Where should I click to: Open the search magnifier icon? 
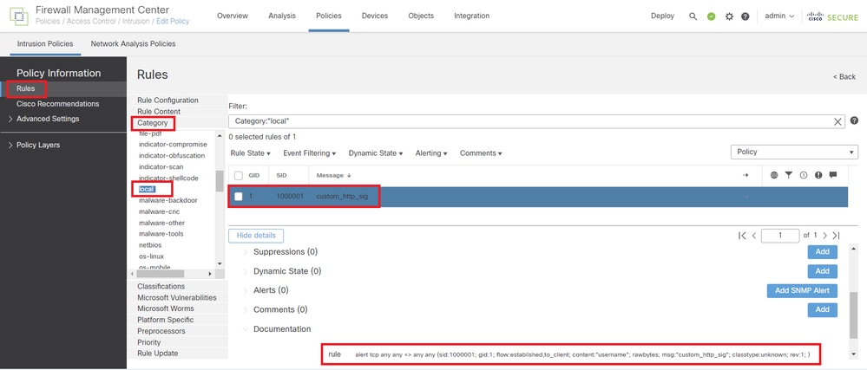click(693, 16)
